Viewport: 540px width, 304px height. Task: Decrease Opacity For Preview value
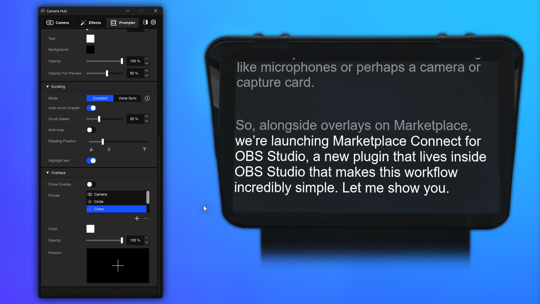point(147,75)
